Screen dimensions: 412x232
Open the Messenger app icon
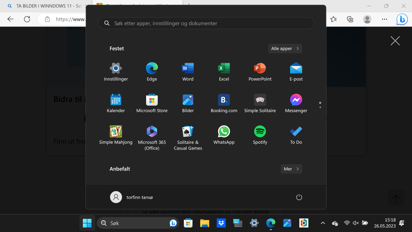point(296,103)
